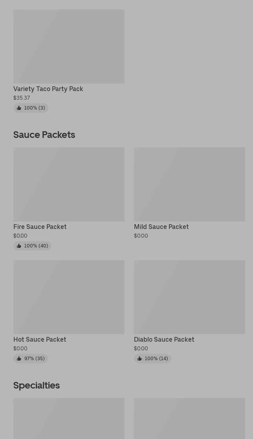Select the Diablo Sauce Packet image
This screenshot has width=253, height=439.
(189, 297)
